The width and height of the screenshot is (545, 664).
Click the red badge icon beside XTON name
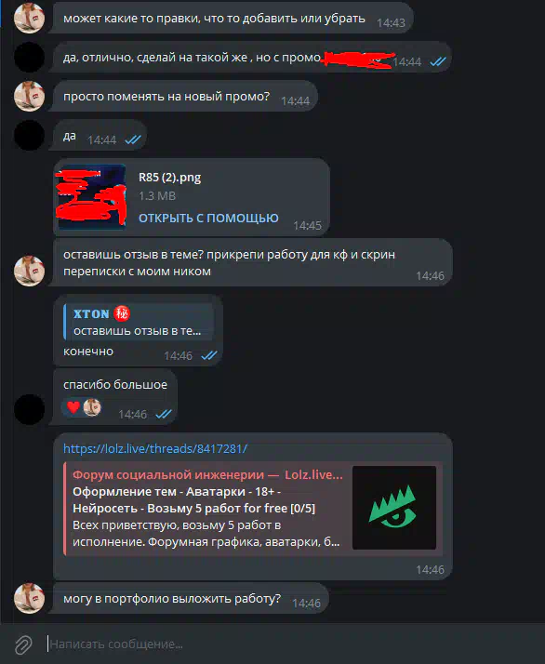pos(122,313)
